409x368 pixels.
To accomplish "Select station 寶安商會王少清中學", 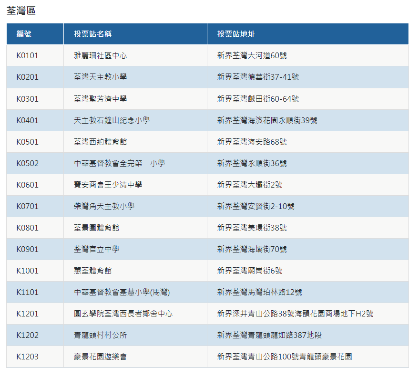I will pos(108,185).
